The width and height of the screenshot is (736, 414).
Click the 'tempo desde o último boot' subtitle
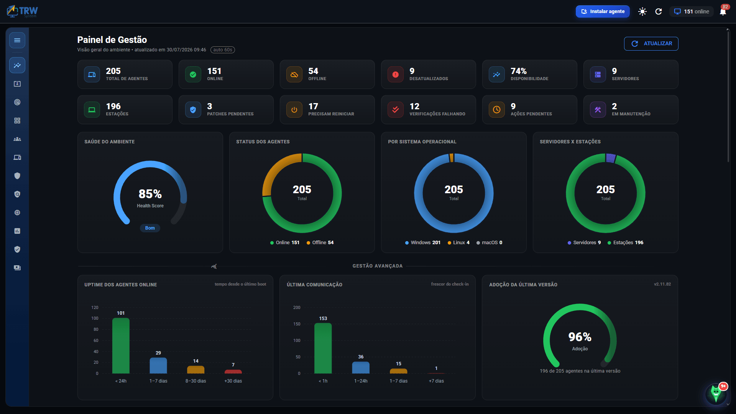click(x=240, y=284)
